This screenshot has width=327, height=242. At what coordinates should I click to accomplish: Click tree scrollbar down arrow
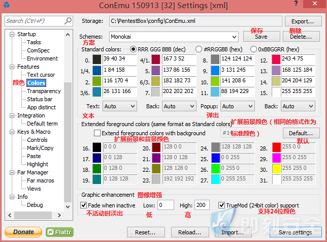coord(68,207)
